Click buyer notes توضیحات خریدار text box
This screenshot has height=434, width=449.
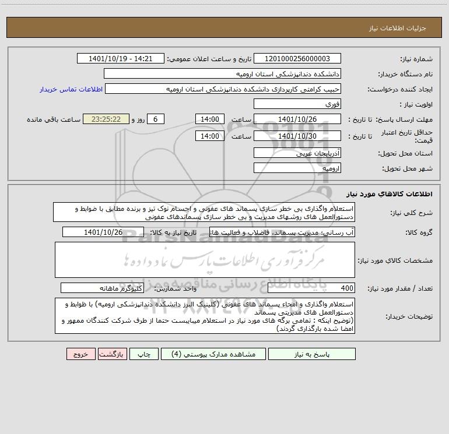click(x=205, y=316)
